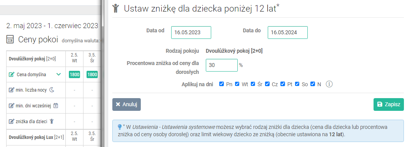Select the first green 1800 price cell
Screen dimensions: 407x147
pos(74,75)
